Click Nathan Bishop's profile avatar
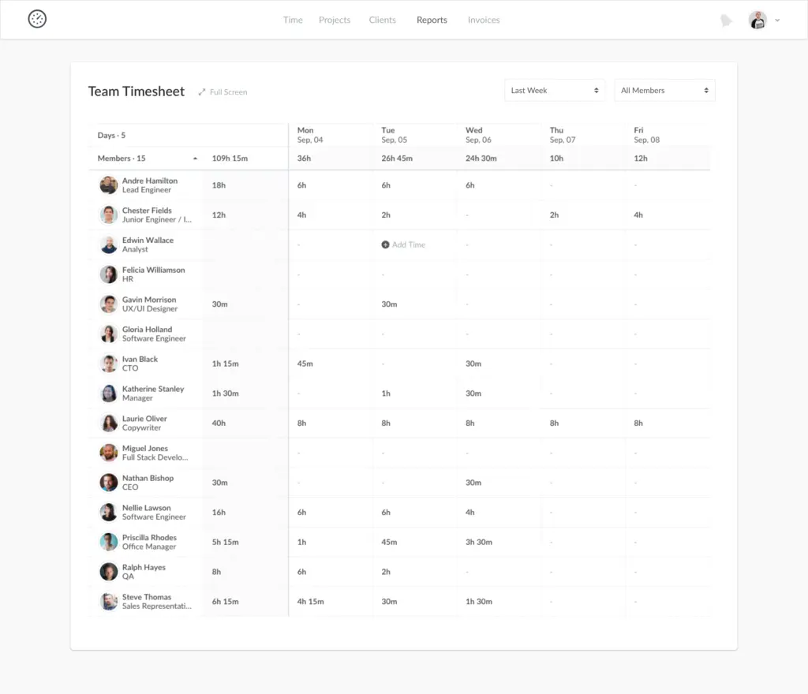808x694 pixels. click(108, 482)
